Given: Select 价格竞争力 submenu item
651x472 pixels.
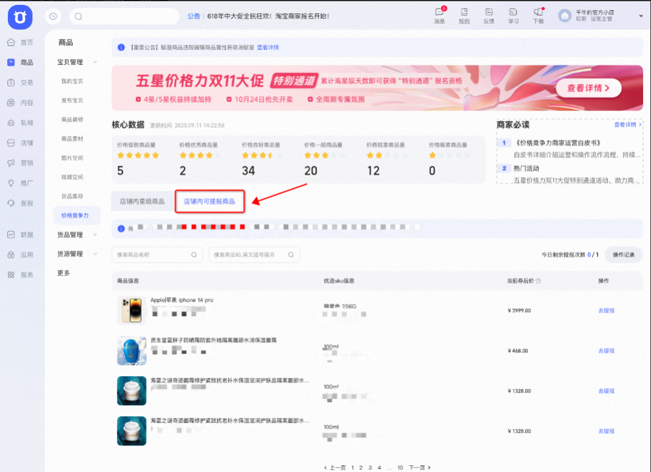Looking at the screenshot, I should (75, 215).
